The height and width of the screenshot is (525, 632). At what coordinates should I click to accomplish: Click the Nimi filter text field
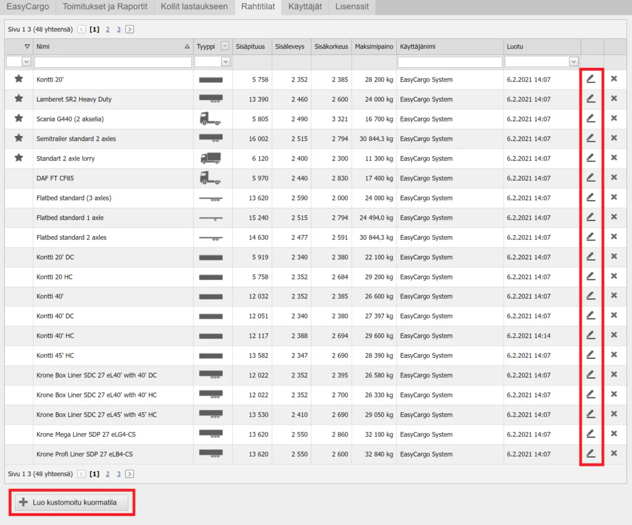(113, 62)
